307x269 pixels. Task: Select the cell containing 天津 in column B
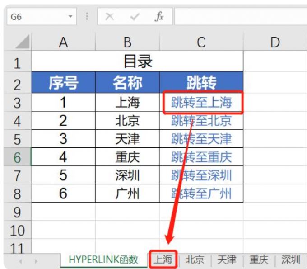pyautogui.click(x=127, y=139)
